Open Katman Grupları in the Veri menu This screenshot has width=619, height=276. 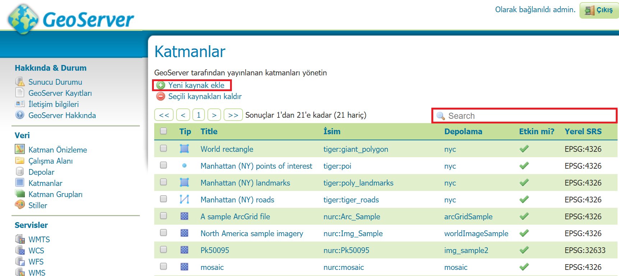[x=55, y=194]
